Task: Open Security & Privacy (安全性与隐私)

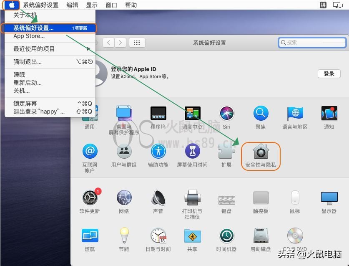Action: point(261,156)
